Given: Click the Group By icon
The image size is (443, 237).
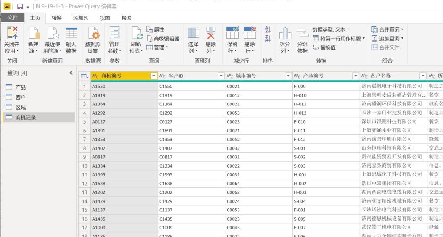Looking at the screenshot, I should (302, 34).
